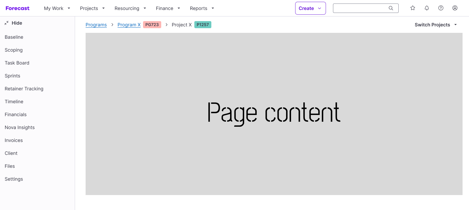The height and width of the screenshot is (210, 469).
Task: Click the collapse arrows icon beside Hide
Action: [x=6, y=23]
